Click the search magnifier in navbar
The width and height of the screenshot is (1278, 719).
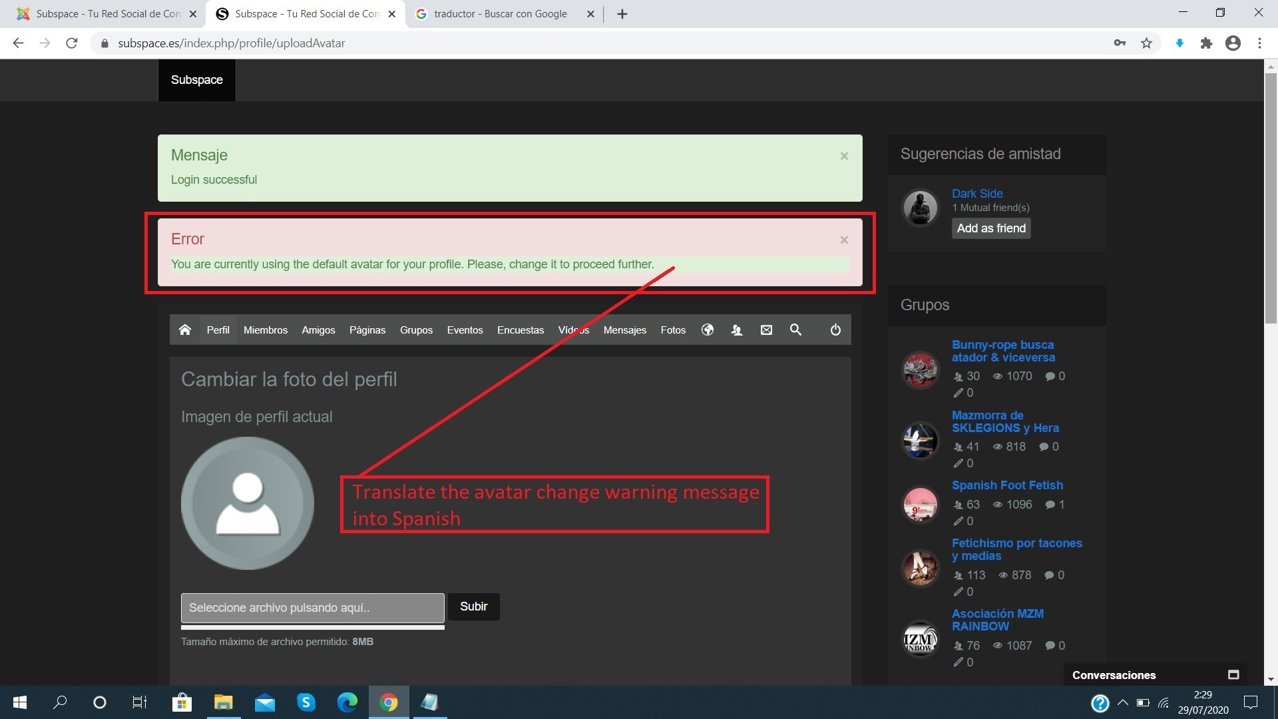click(795, 330)
